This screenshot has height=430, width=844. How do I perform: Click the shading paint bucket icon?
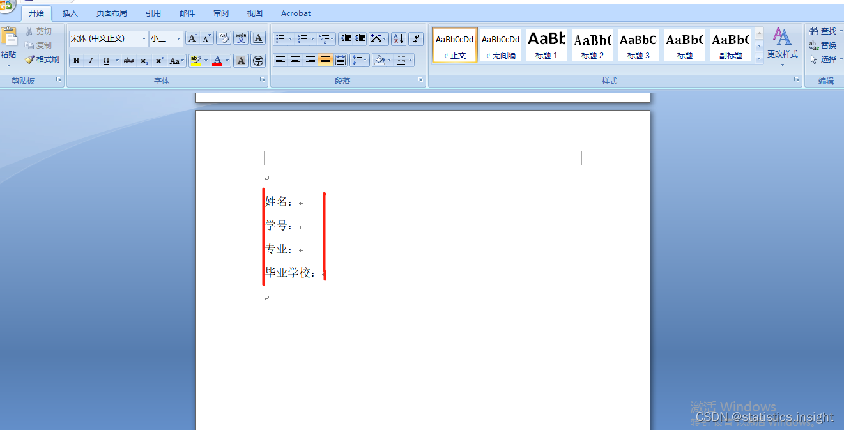[380, 60]
